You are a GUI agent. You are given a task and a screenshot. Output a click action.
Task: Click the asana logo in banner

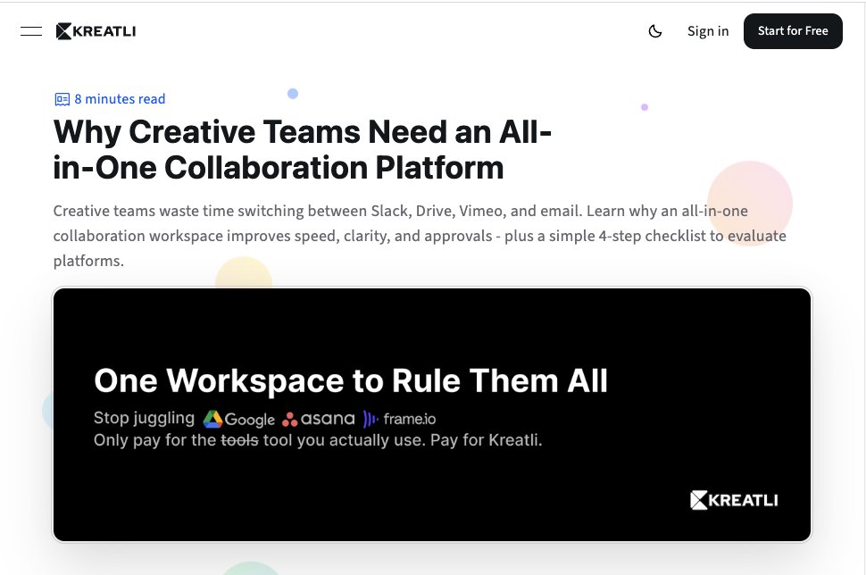[x=318, y=420]
